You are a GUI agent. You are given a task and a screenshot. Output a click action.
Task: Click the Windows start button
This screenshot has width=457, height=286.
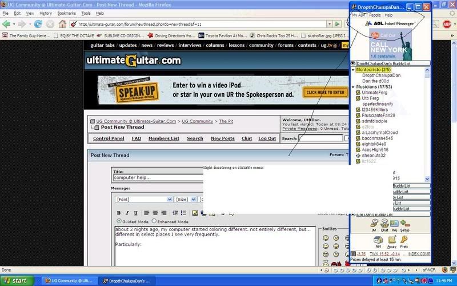coord(17,281)
